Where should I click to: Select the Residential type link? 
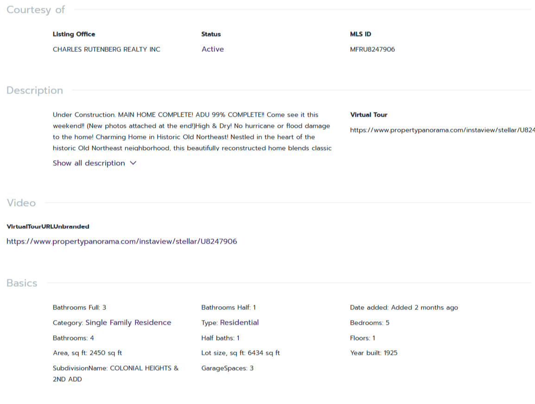click(x=239, y=322)
